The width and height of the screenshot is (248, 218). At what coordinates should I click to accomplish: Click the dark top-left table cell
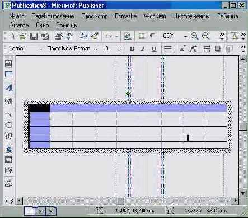tap(39, 108)
